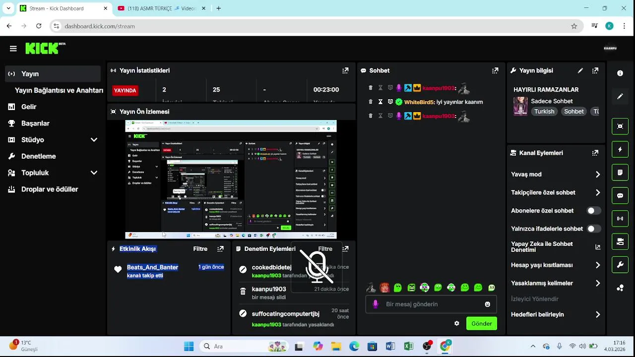Open Yapay Zeka ile Sohbet Denetimi external link
Screen dimensions: 635x357
tap(598, 247)
